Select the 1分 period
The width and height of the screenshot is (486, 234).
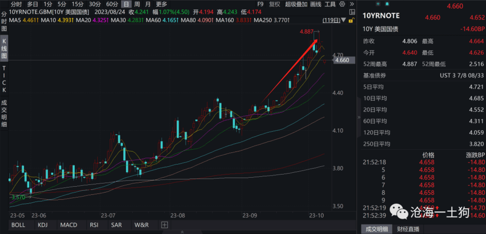pos(48,4)
